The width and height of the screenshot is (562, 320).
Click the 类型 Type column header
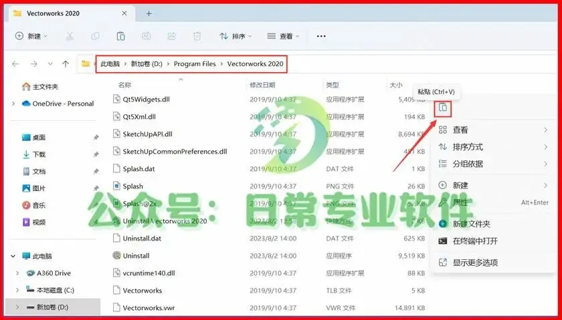333,86
